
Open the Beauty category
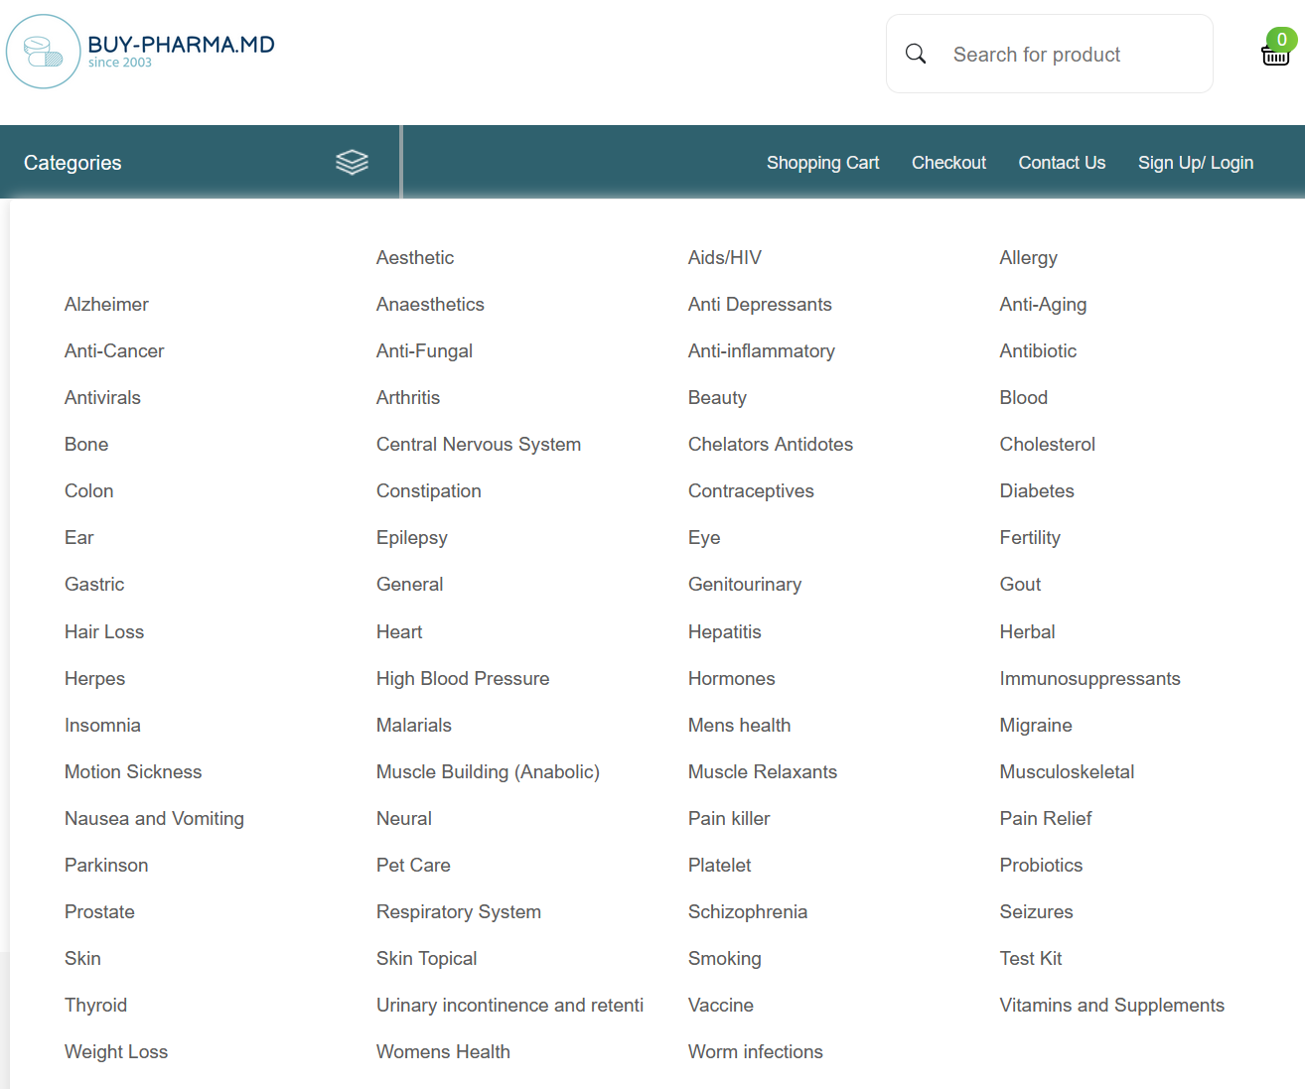tap(717, 398)
